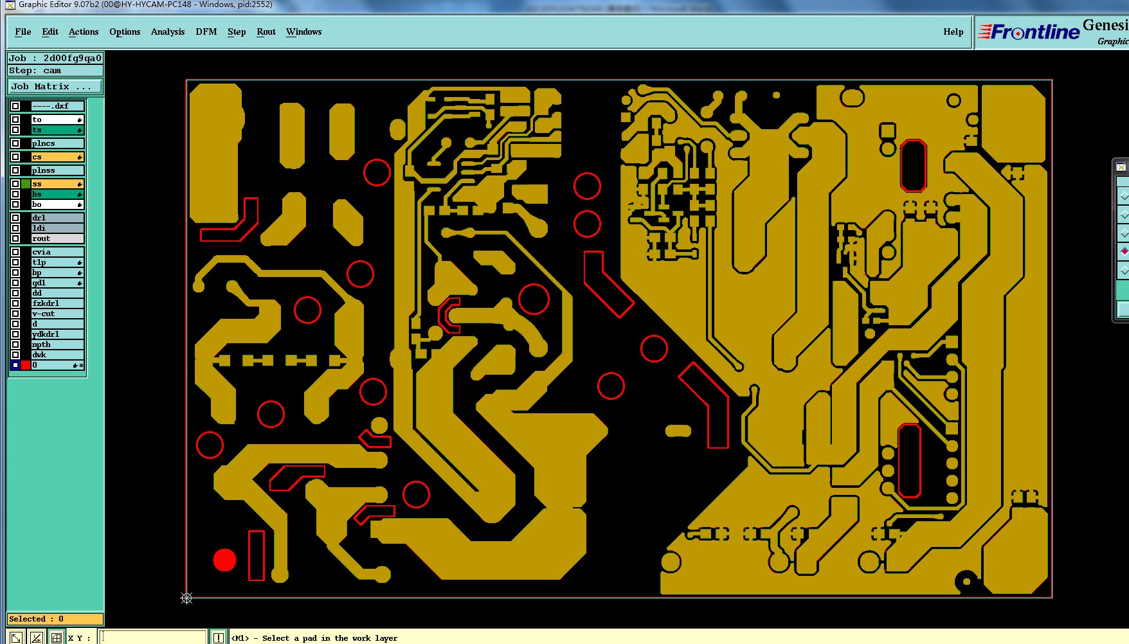Toggle the checkbox for the rout layer
The image size is (1129, 644).
(x=15, y=238)
